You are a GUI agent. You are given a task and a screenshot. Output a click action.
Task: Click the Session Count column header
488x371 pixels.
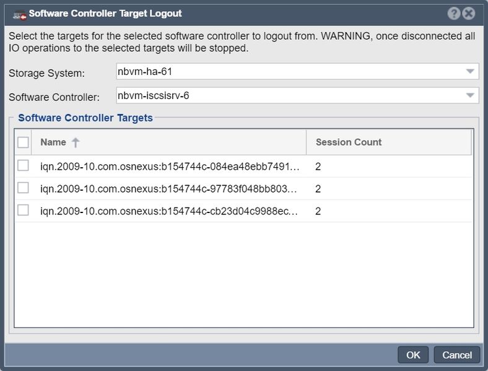389,142
